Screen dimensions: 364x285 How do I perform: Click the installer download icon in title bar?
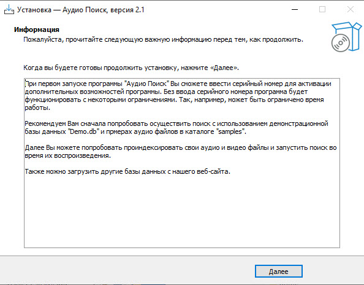[9, 10]
